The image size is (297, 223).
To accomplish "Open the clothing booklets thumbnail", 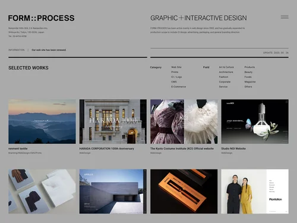I will click(x=42, y=191).
